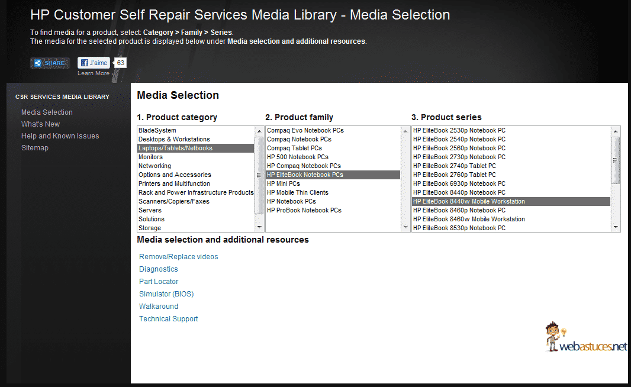Select HP Mini PCs family
This screenshot has width=631, height=387.
(x=333, y=183)
